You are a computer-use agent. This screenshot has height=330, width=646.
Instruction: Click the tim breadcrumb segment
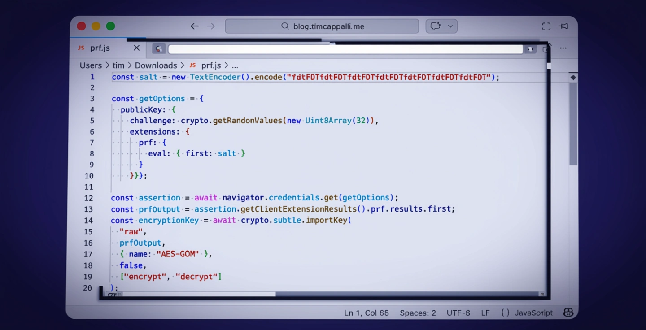(x=118, y=65)
